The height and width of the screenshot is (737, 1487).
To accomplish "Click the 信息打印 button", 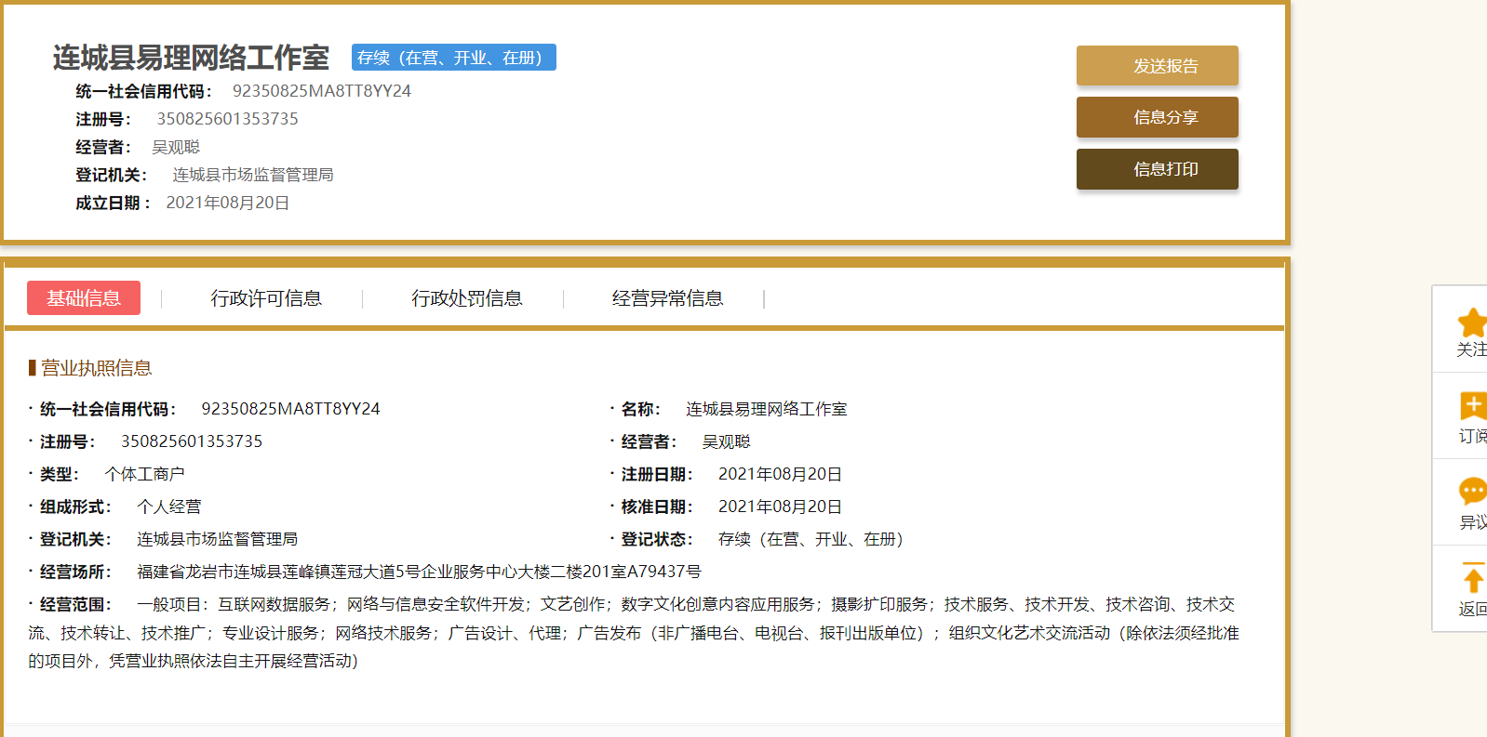I will (1158, 169).
